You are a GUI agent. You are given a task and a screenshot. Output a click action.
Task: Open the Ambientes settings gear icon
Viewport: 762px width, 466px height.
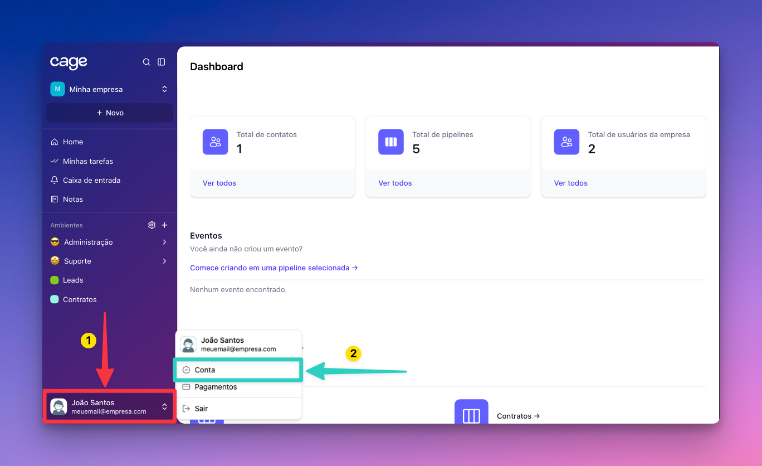coord(152,225)
